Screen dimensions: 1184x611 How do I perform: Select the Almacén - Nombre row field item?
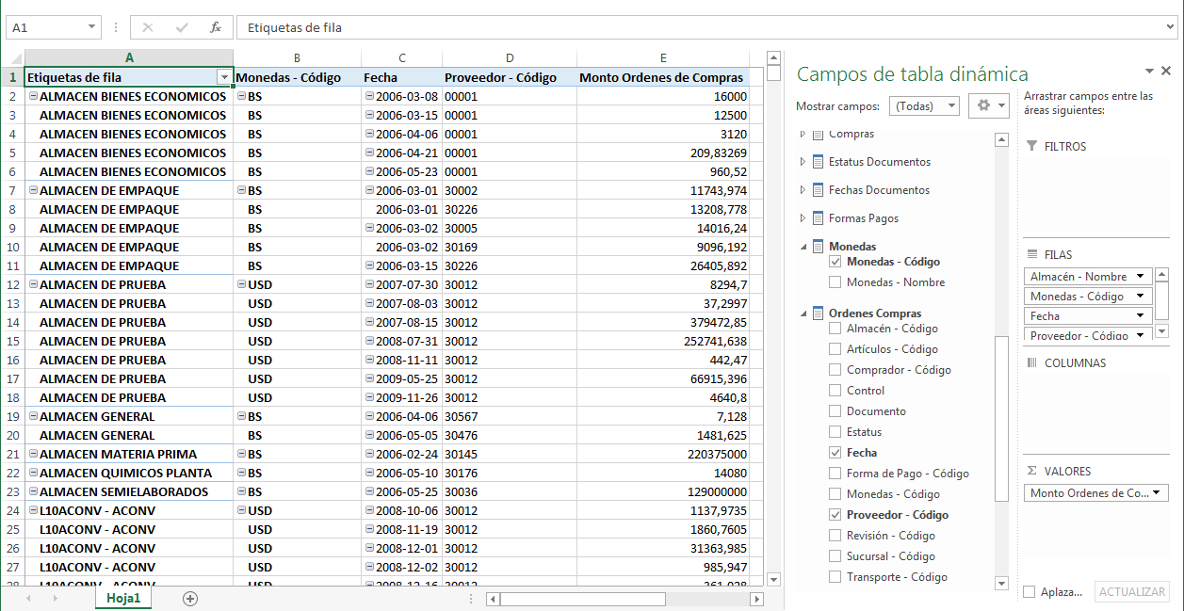pos(1079,277)
